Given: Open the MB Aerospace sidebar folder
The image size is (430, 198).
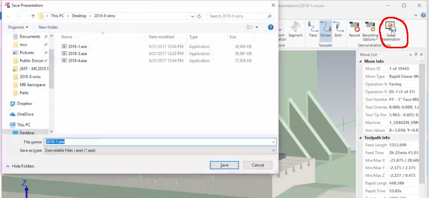Looking at the screenshot, I should coord(32,85).
